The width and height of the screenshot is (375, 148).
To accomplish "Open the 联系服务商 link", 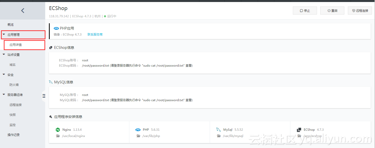I will pyautogui.click(x=95, y=35).
